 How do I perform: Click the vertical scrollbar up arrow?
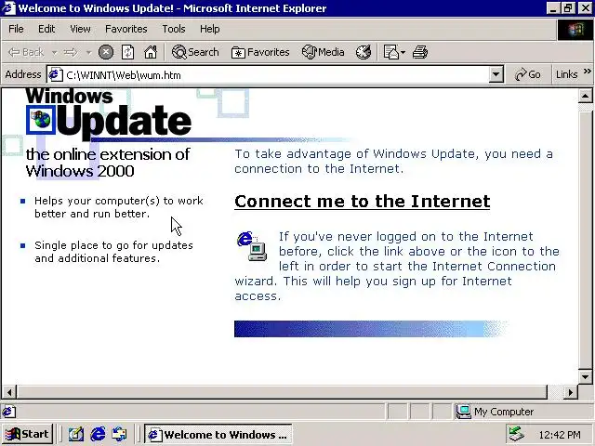tap(585, 97)
